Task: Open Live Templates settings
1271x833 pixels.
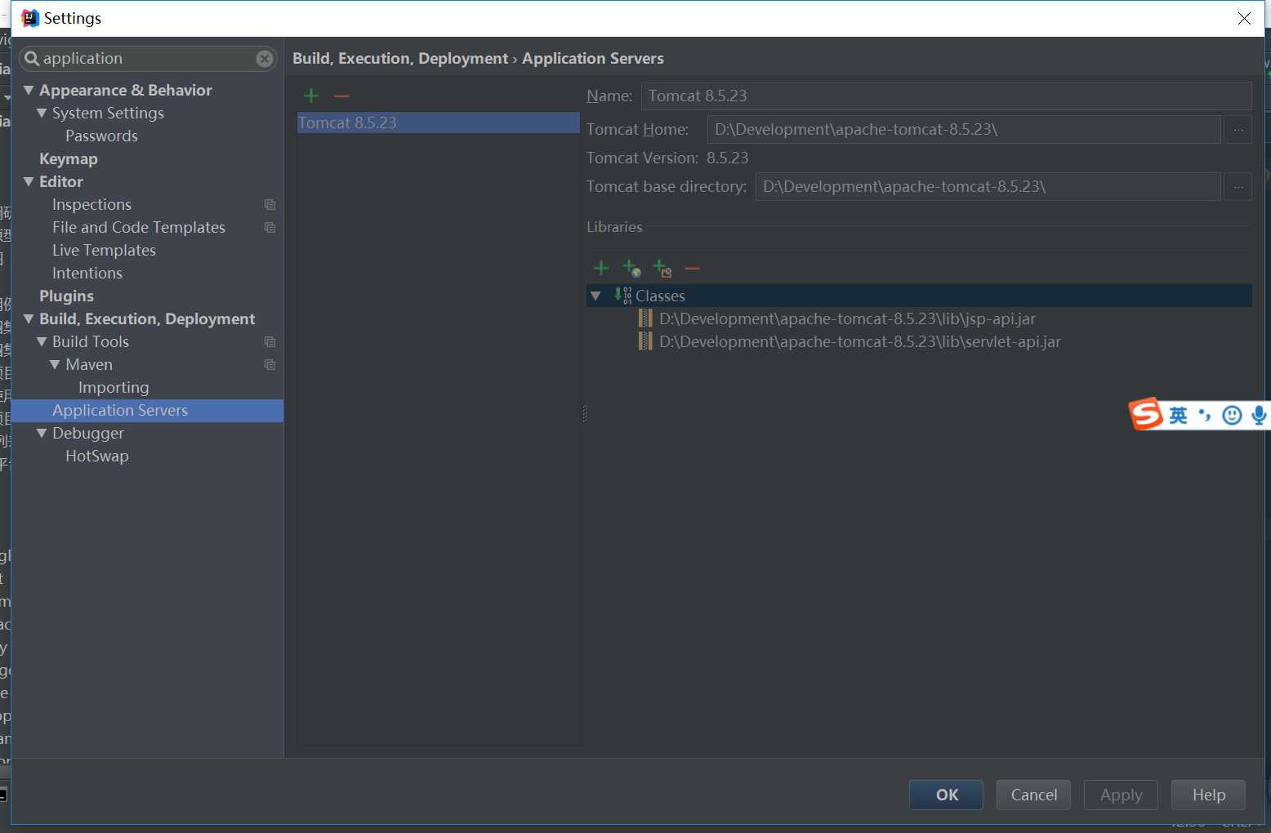Action: click(x=104, y=250)
